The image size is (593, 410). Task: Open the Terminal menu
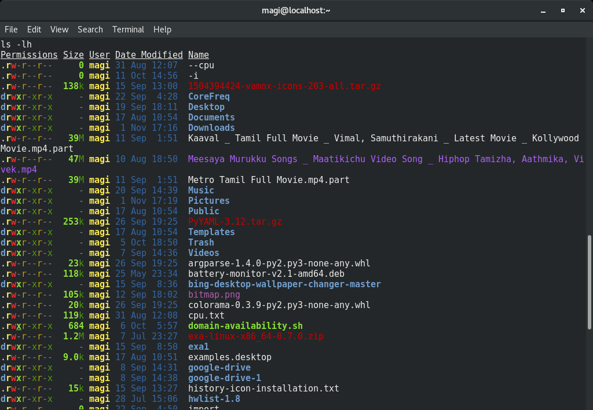(128, 30)
